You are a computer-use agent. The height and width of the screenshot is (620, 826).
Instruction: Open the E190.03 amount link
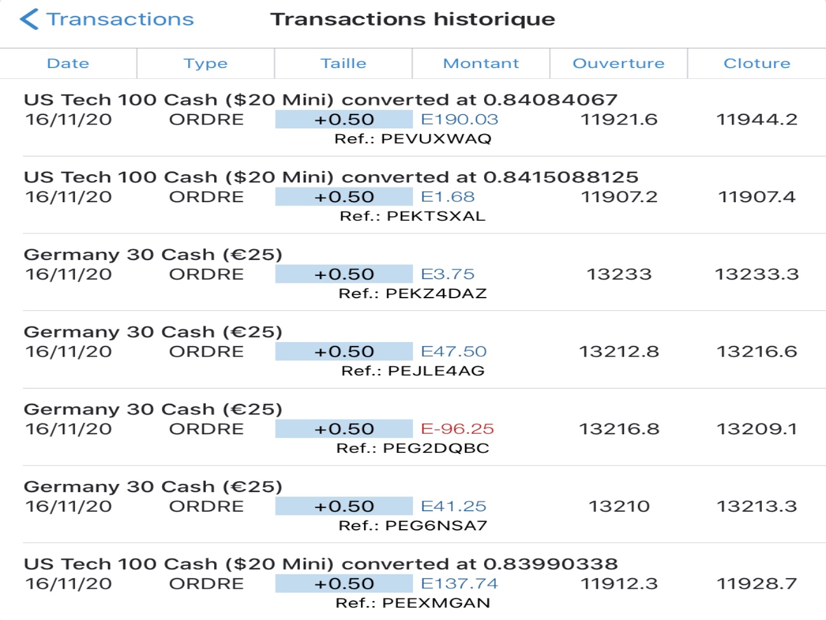click(459, 120)
